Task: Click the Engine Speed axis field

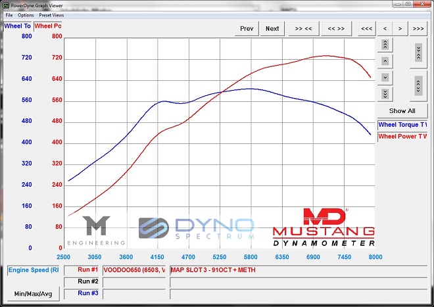Action: point(34,270)
